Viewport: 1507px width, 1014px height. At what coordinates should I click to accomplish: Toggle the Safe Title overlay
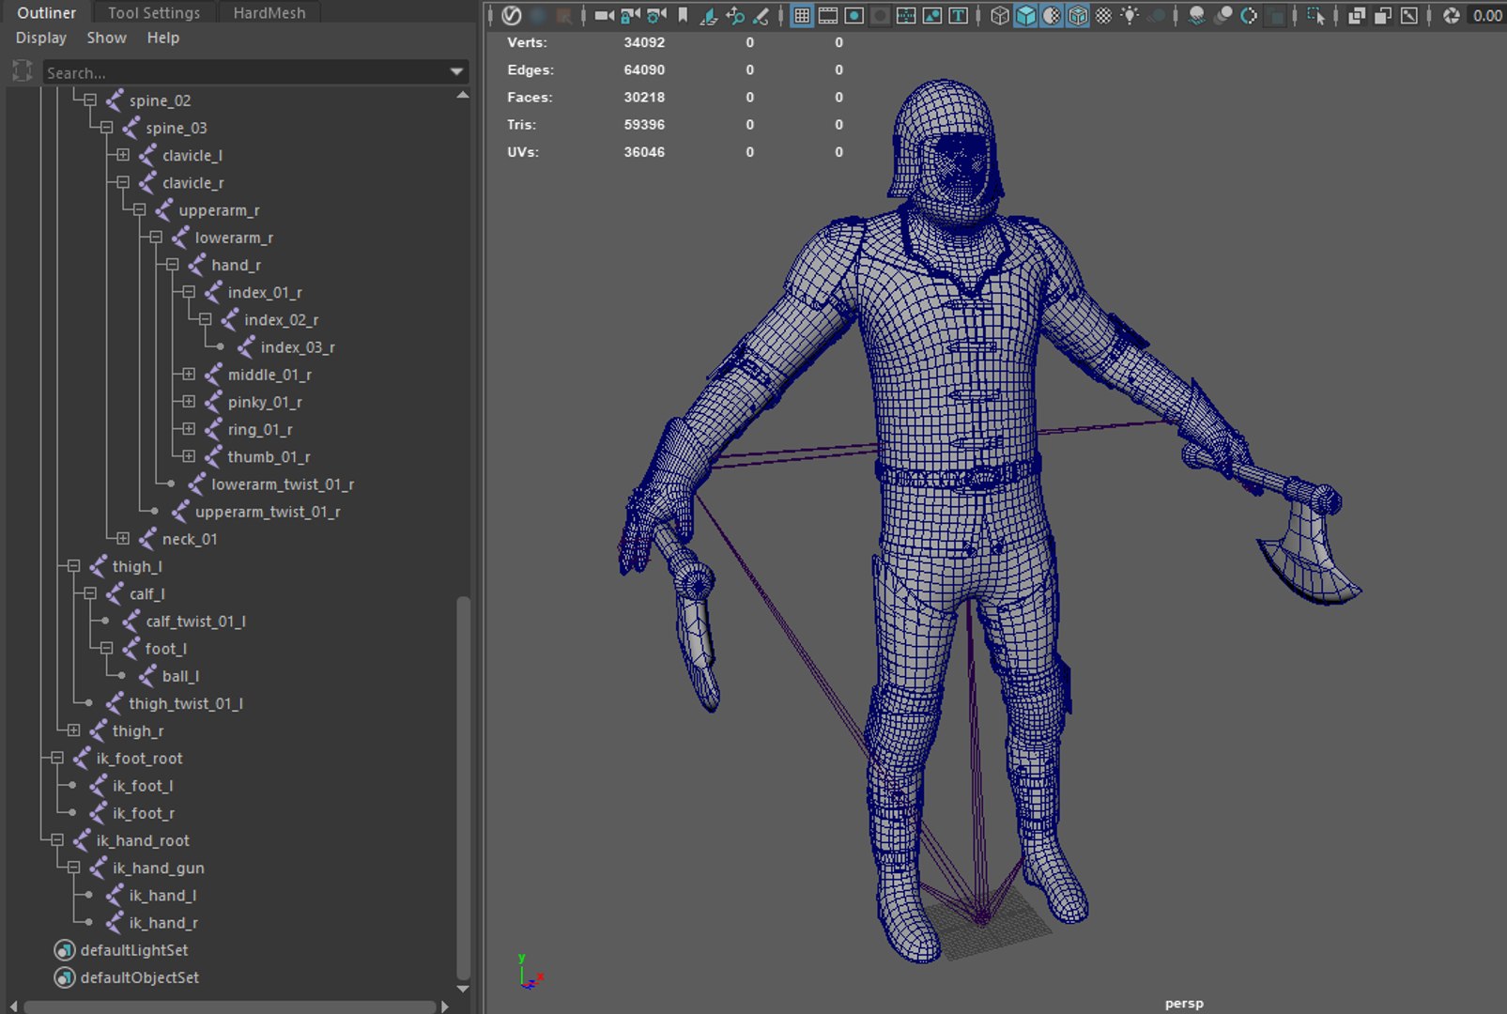click(958, 15)
